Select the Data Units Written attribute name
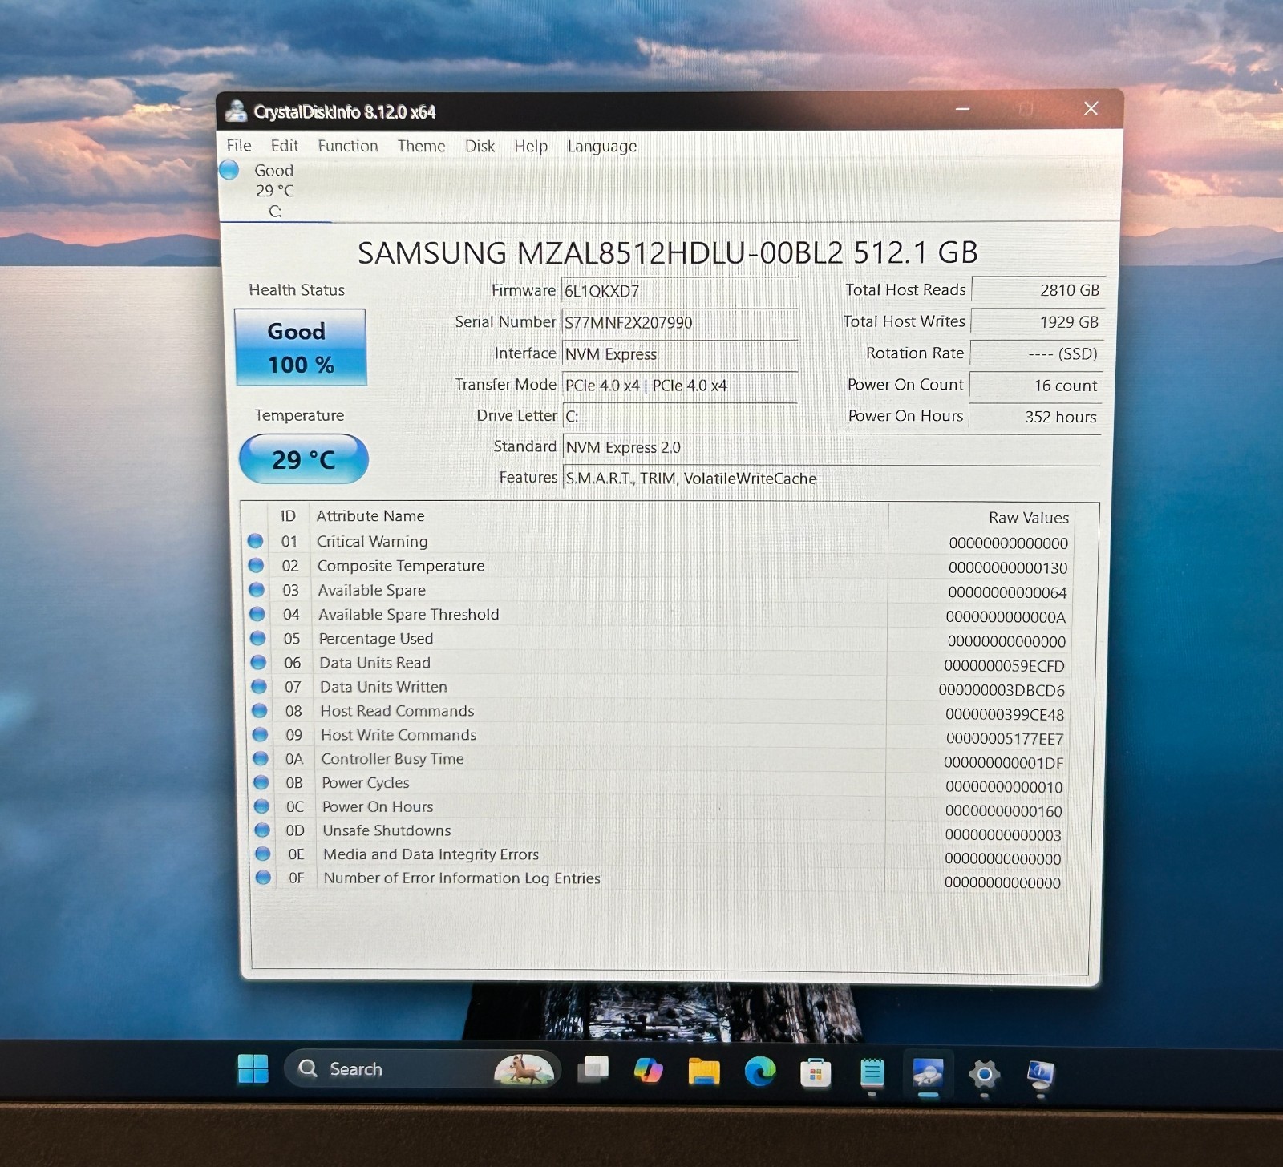The height and width of the screenshot is (1167, 1283). (x=383, y=687)
